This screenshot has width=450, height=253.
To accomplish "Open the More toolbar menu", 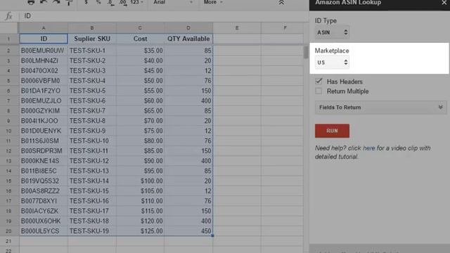I will pos(212,2).
